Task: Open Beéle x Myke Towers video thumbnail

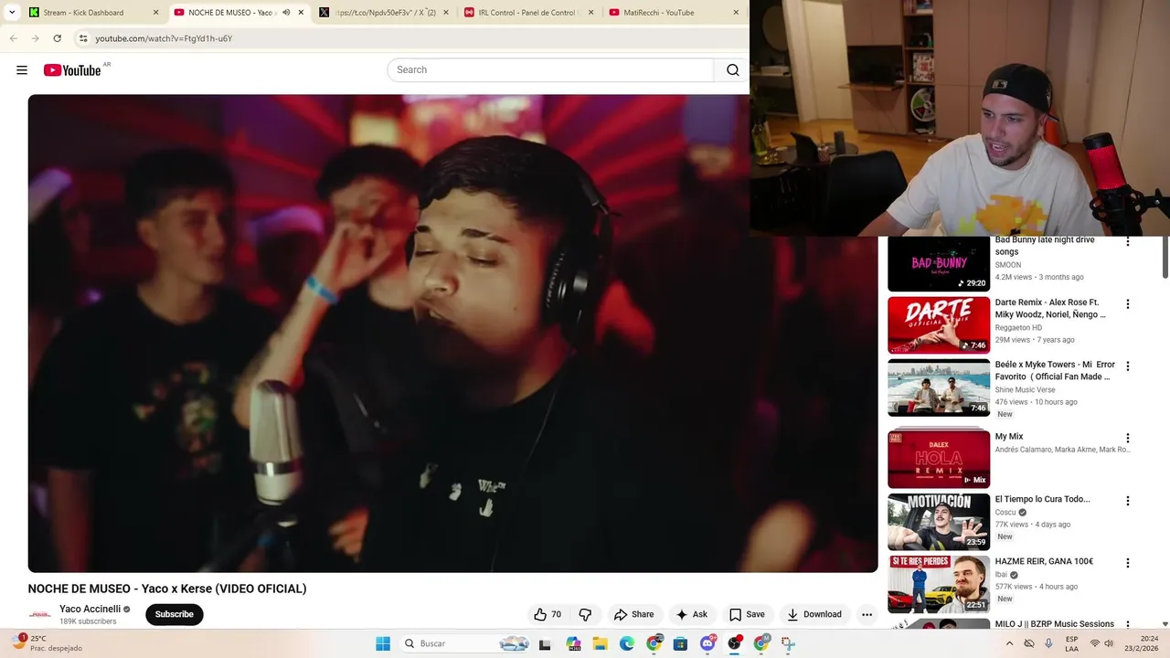Action: pyautogui.click(x=939, y=387)
